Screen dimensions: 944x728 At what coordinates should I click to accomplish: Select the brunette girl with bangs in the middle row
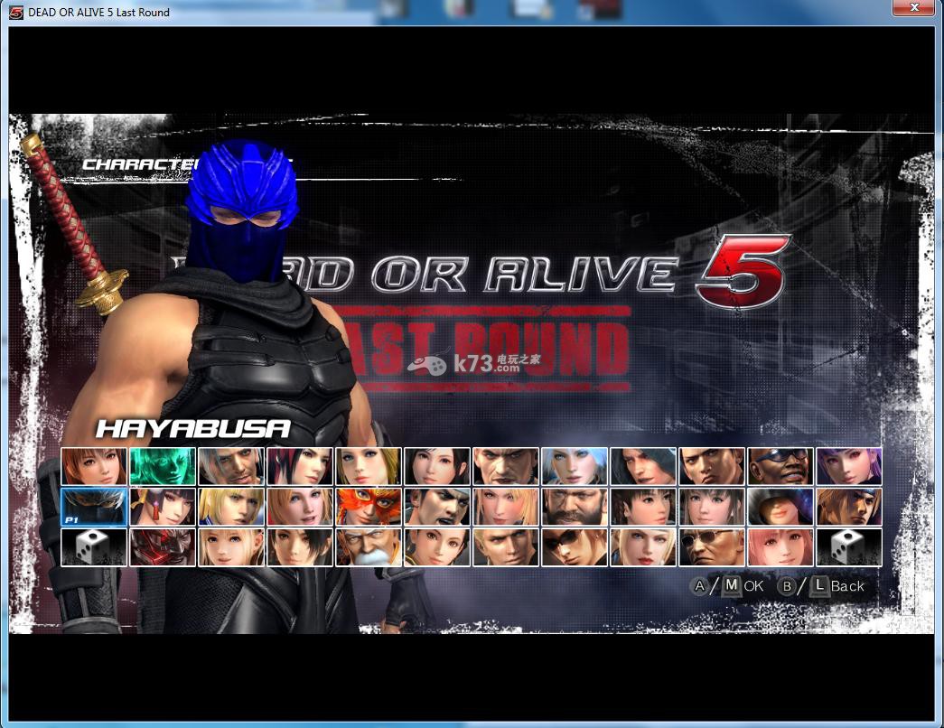pyautogui.click(x=712, y=507)
